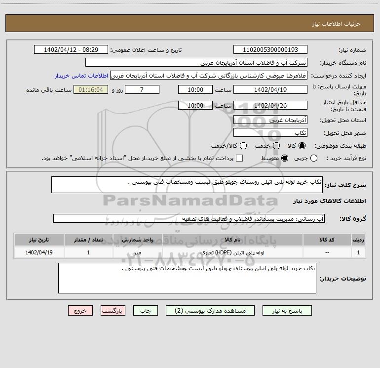The height and width of the screenshot is (368, 380).
Task: Click the 1402/04/19 table date cell
Action: [x=39, y=252]
